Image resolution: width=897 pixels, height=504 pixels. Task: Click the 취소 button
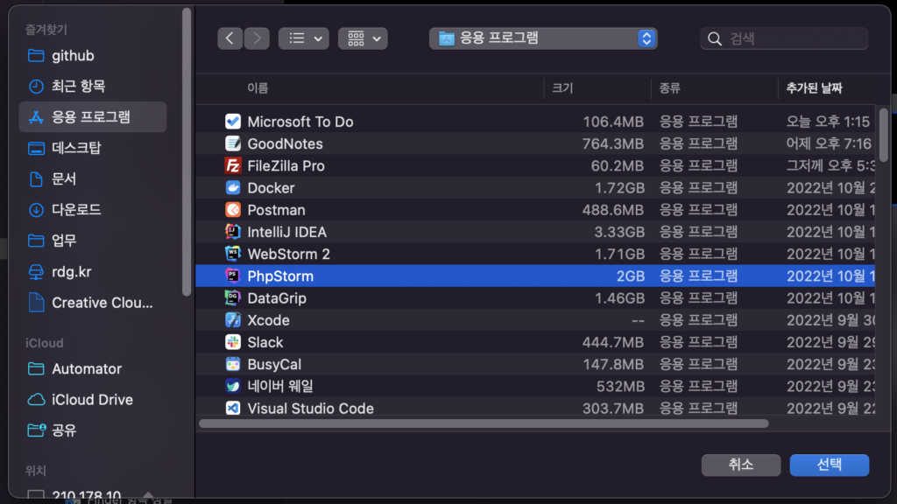(741, 465)
